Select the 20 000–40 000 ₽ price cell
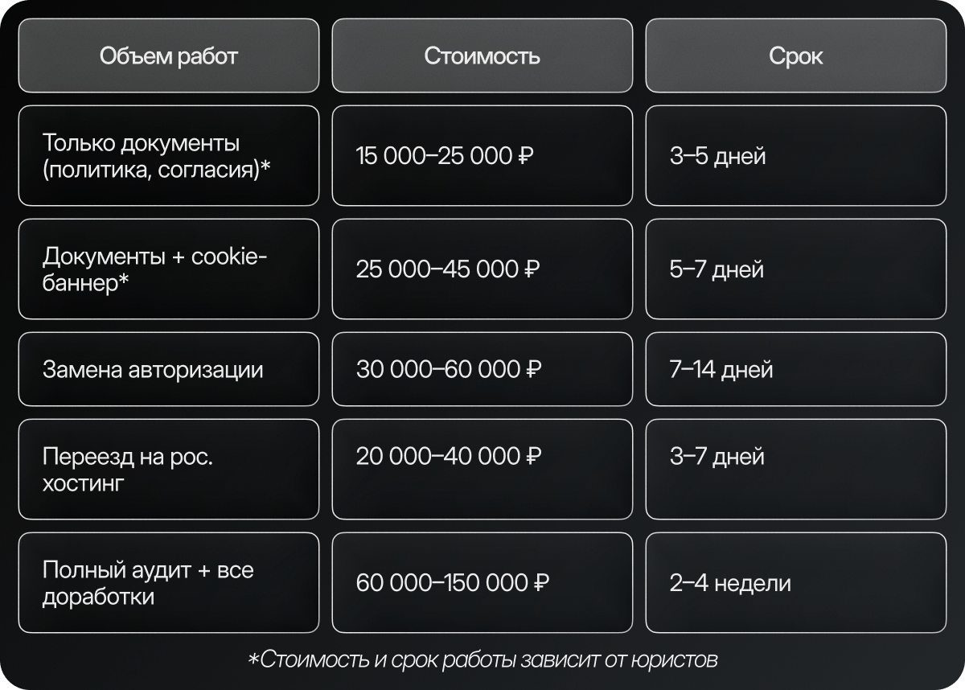Image resolution: width=965 pixels, height=690 pixels. [482, 469]
